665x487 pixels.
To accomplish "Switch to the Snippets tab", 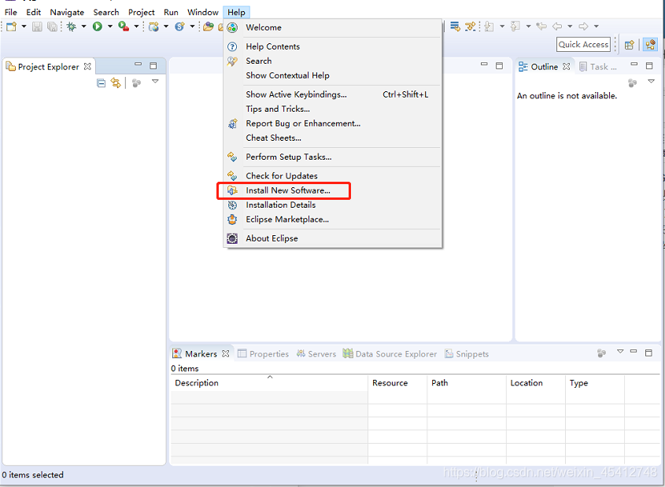I will pos(467,354).
